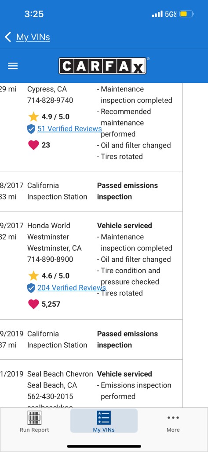The height and width of the screenshot is (452, 208).
Task: Tap the phone number 714-828-9740
Action: (x=50, y=100)
